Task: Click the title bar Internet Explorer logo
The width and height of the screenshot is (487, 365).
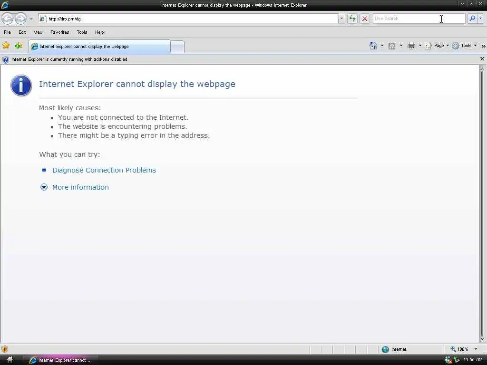Action: pos(5,5)
